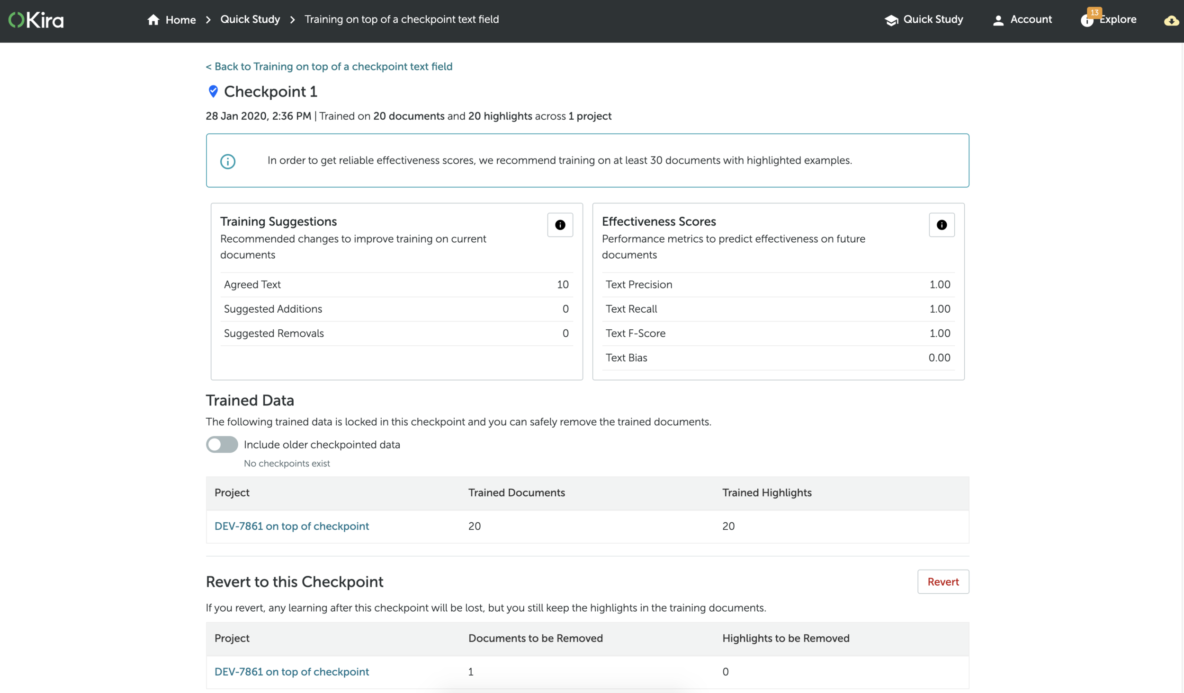Open DEV-7861 project link in Revert table

click(x=291, y=671)
